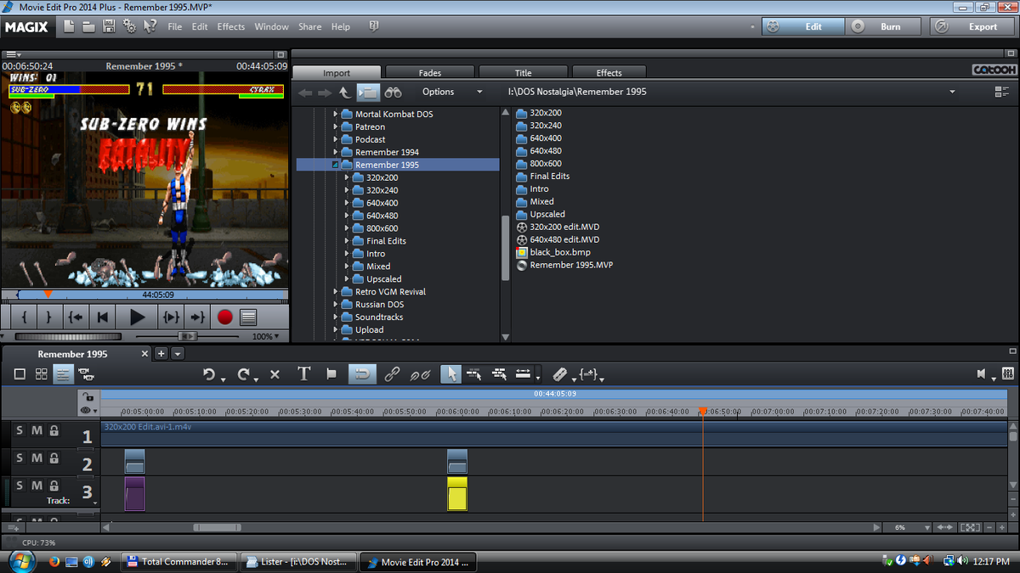Open the folder path dropdown arrow
1020x573 pixels.
click(x=952, y=92)
